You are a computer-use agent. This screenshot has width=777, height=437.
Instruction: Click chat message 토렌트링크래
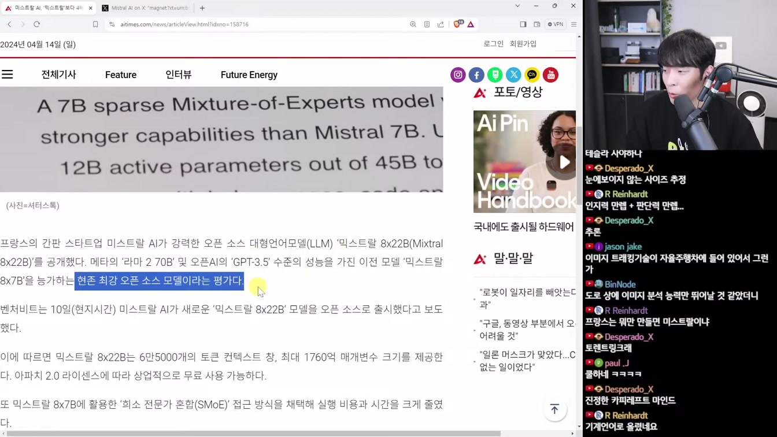pyautogui.click(x=608, y=348)
